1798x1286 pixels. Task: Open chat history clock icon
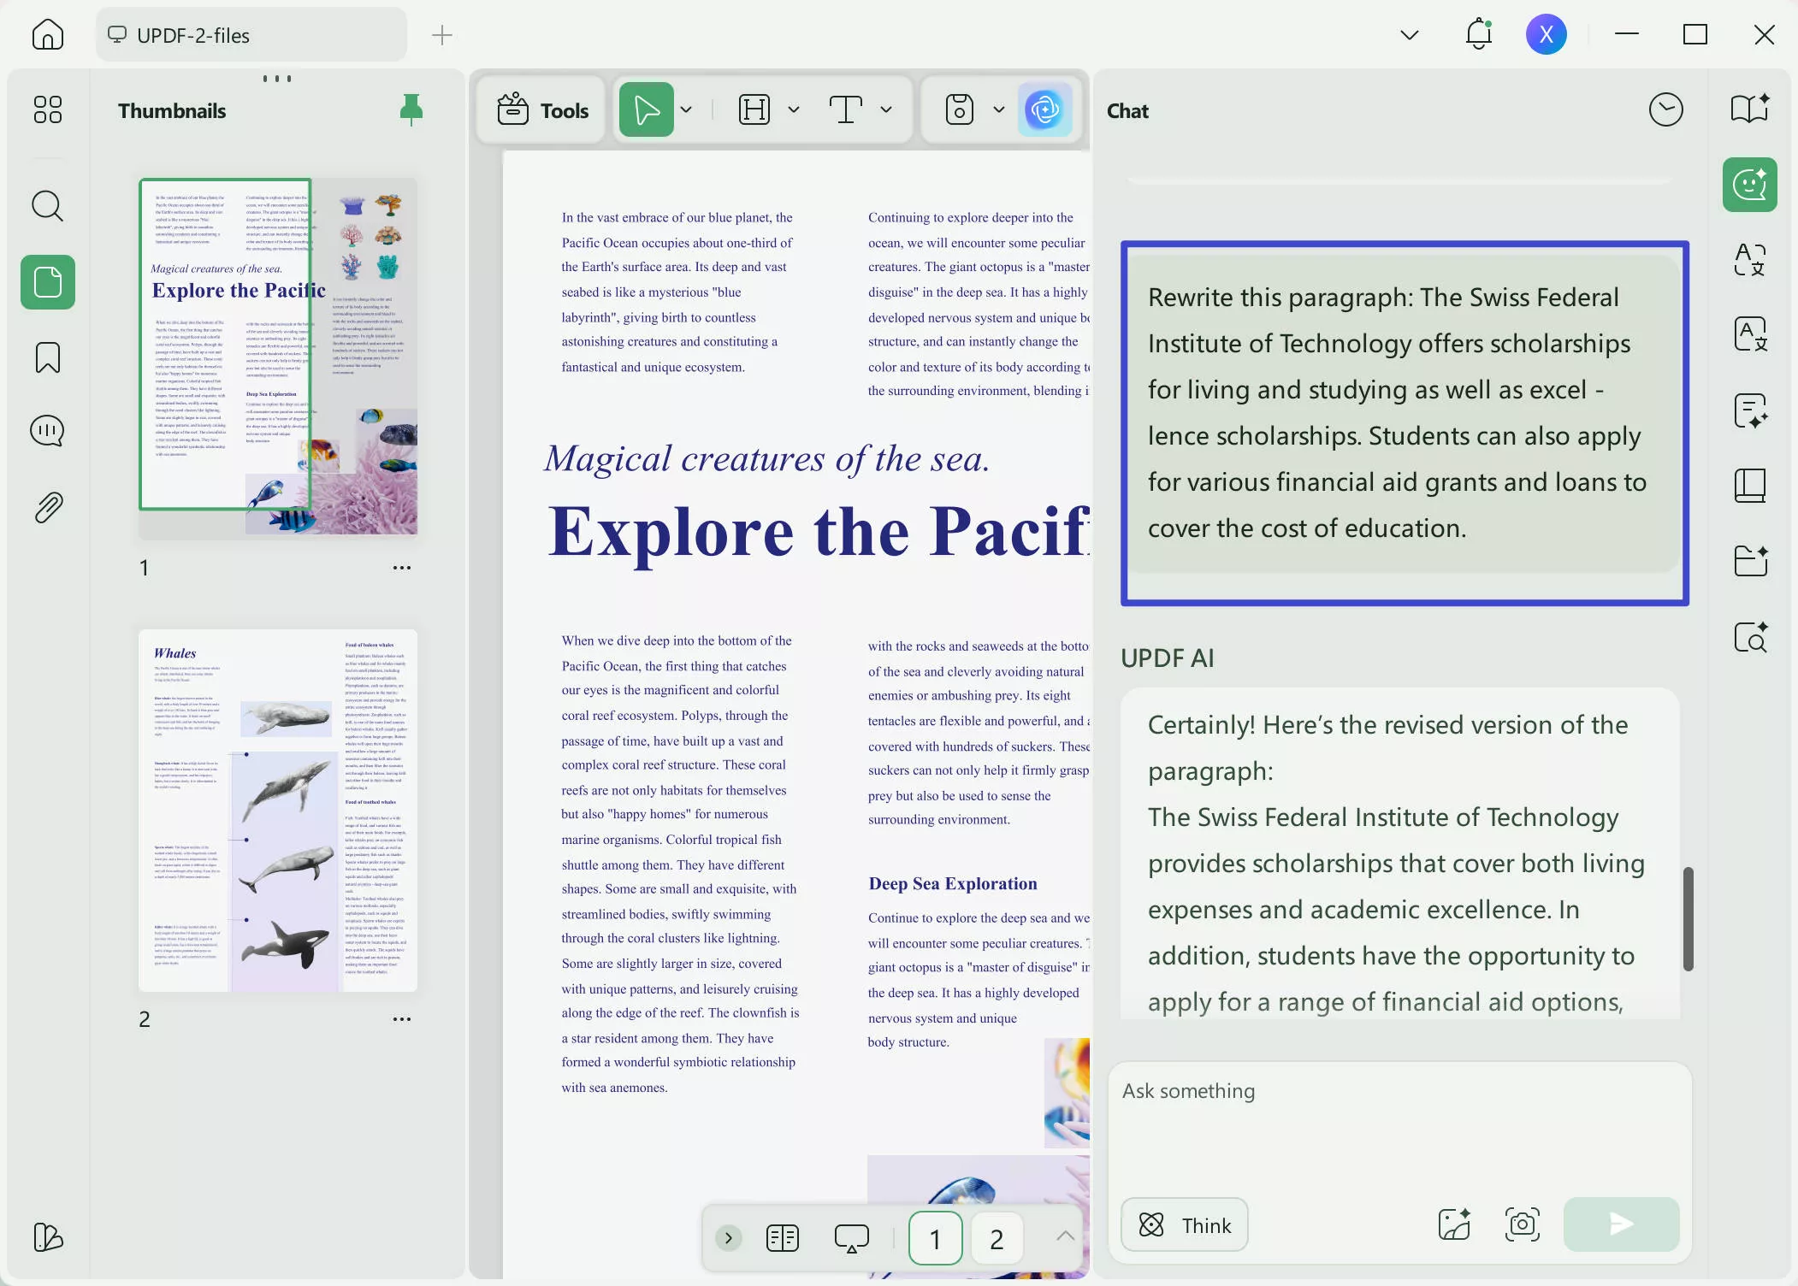pyautogui.click(x=1665, y=110)
